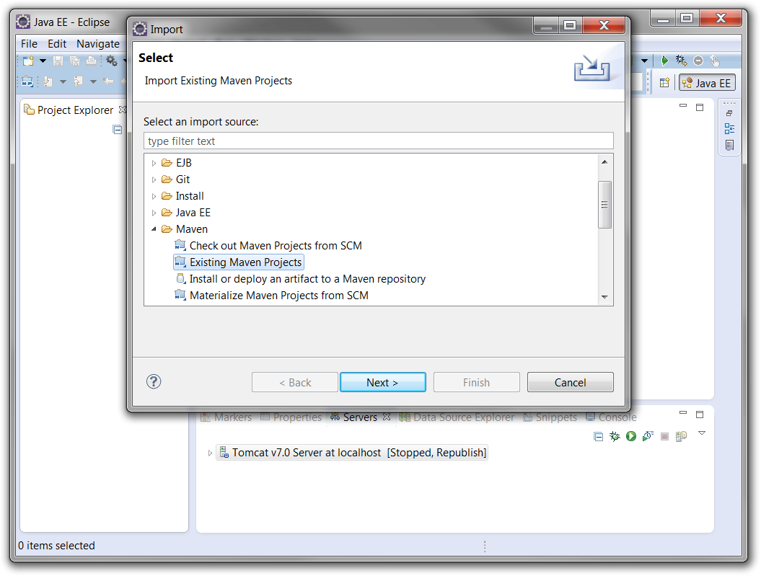Open the Next Annotation dropdown arrow
Screen dimensions: 761x576
pos(63,82)
